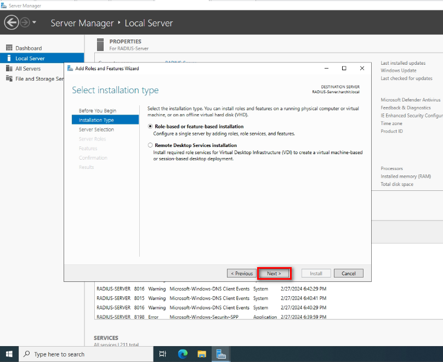Open the navigation history dropdown arrow
The image size is (443, 362).
pyautogui.click(x=35, y=22)
